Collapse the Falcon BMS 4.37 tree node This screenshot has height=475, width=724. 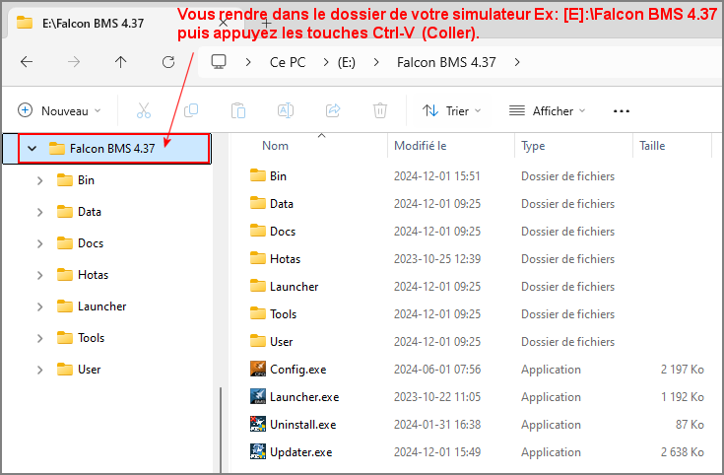tap(32, 149)
